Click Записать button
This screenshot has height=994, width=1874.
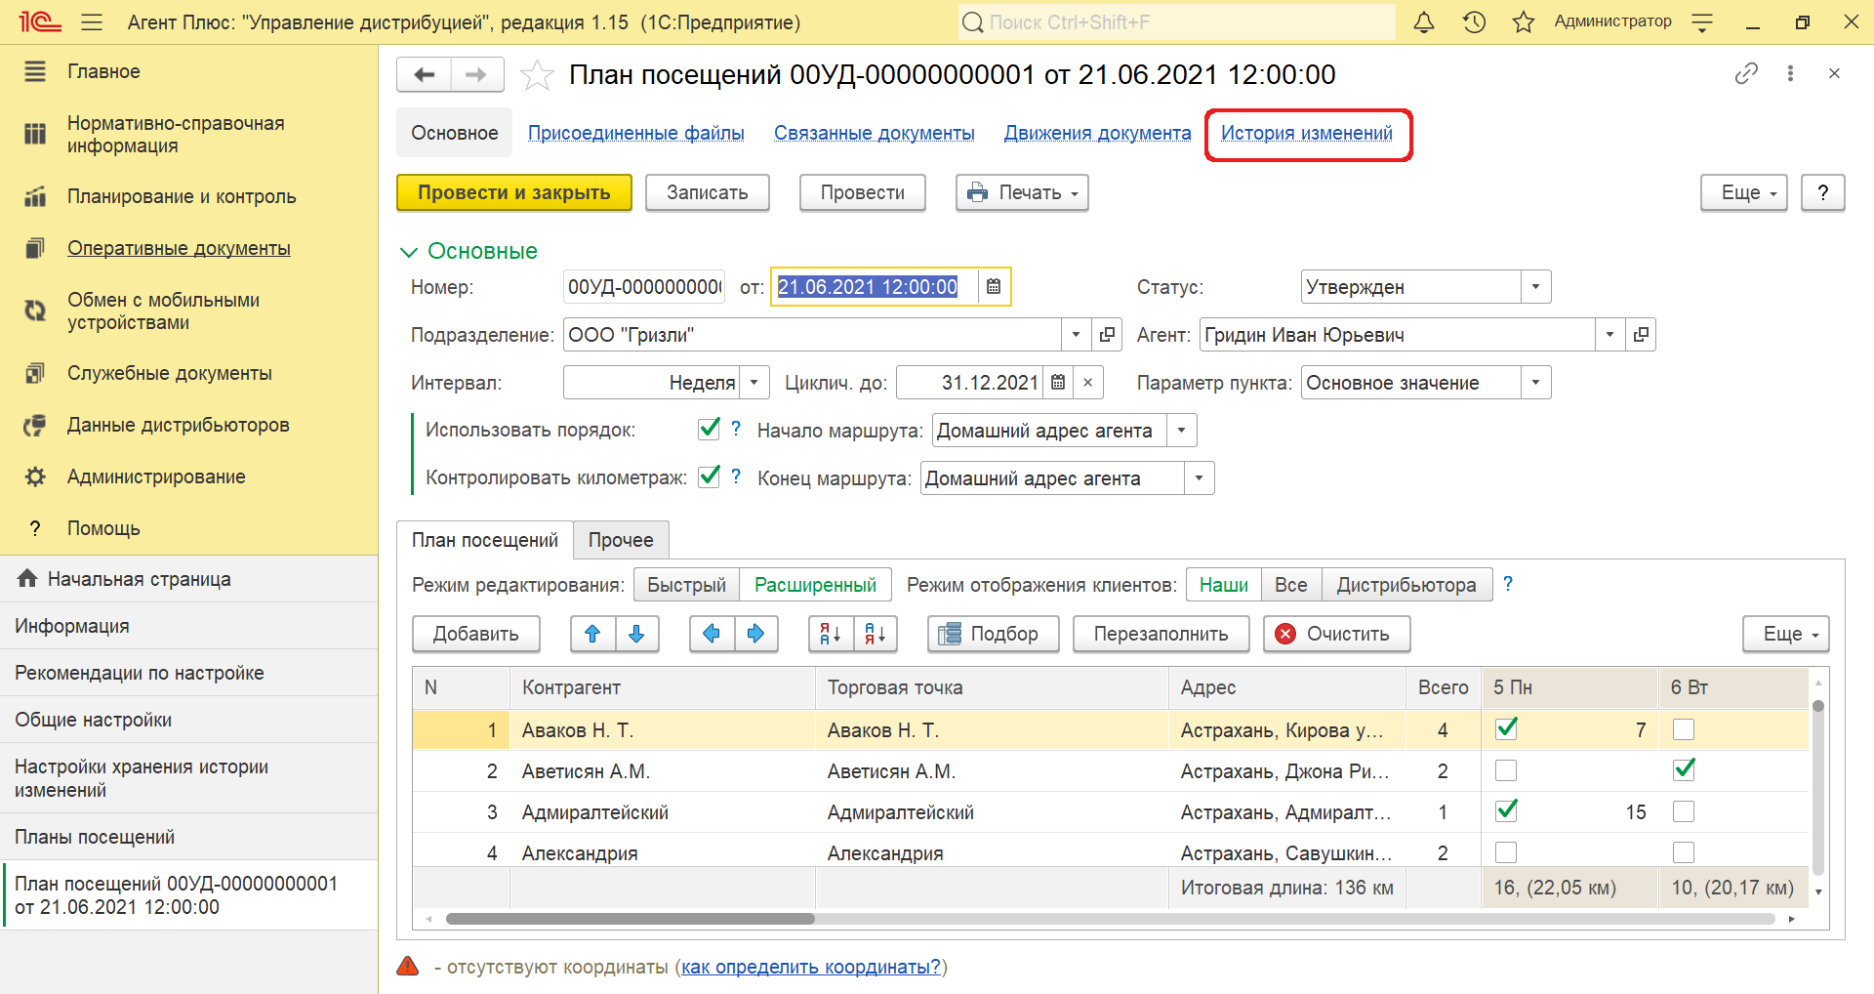tap(708, 192)
